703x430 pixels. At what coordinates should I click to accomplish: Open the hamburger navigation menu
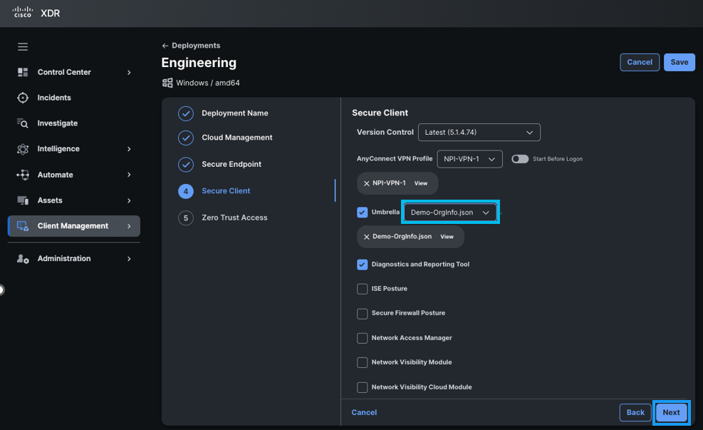click(23, 46)
